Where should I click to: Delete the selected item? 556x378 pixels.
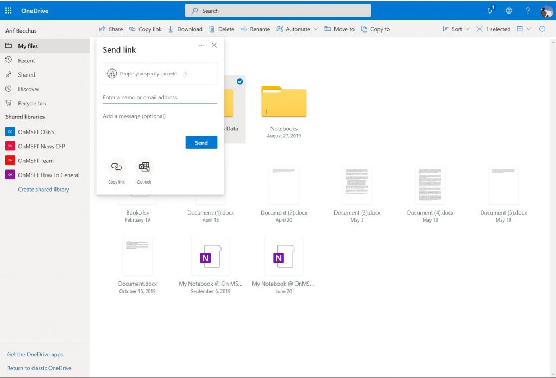222,29
